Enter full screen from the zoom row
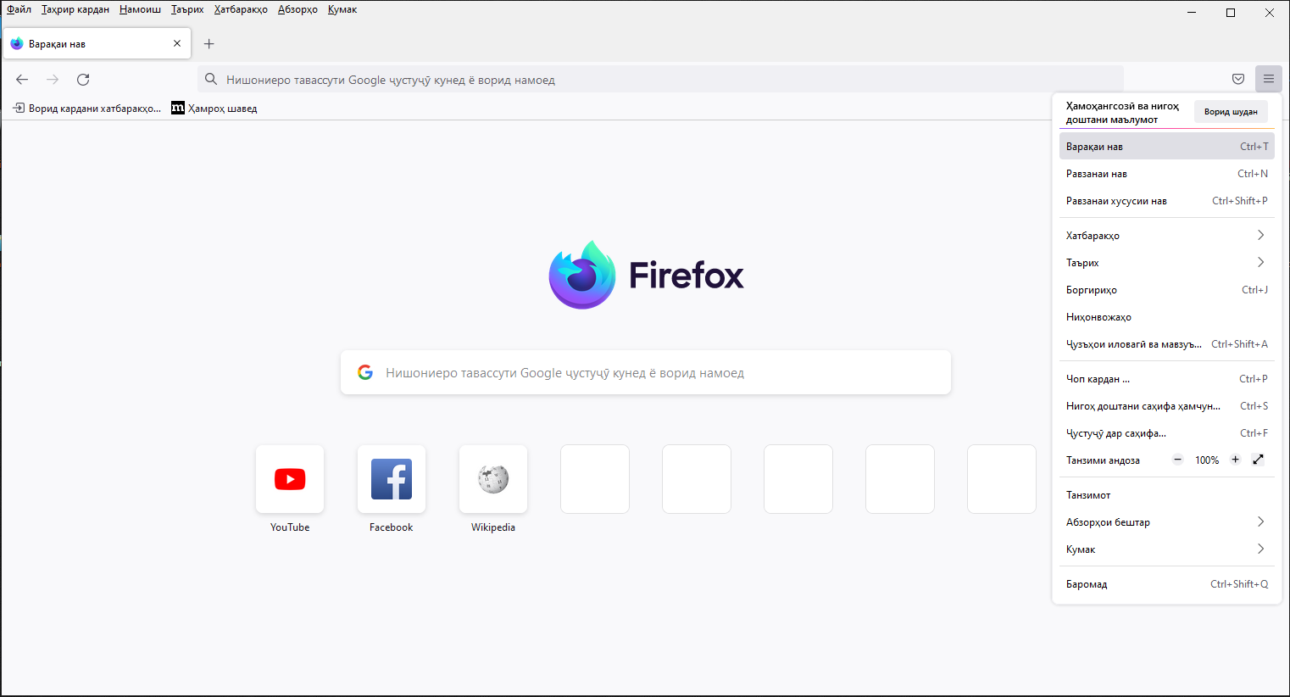 tap(1258, 460)
